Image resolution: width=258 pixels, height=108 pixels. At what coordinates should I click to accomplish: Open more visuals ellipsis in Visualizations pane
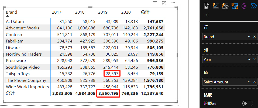(206, 15)
